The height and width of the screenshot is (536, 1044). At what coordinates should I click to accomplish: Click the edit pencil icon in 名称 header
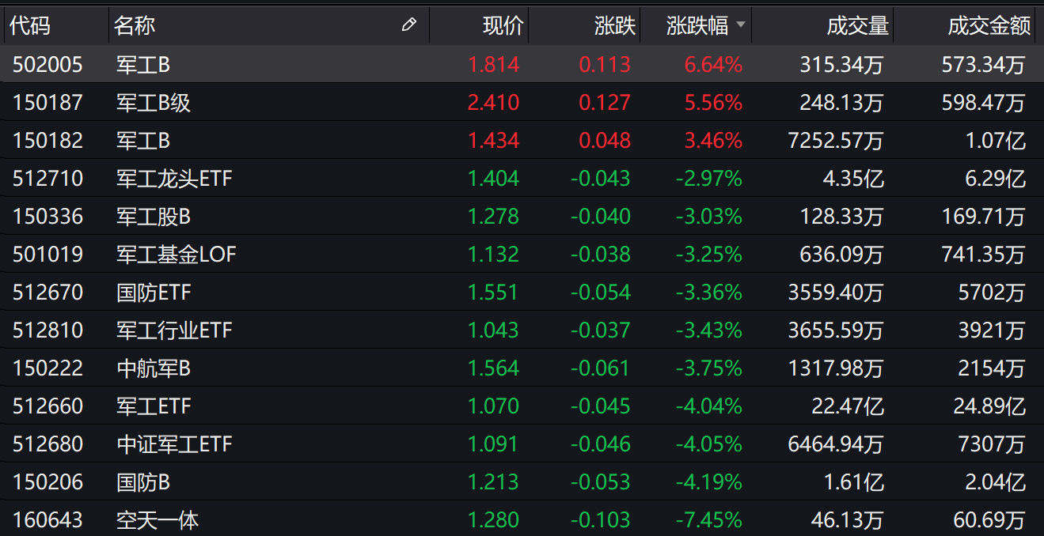pyautogui.click(x=408, y=25)
